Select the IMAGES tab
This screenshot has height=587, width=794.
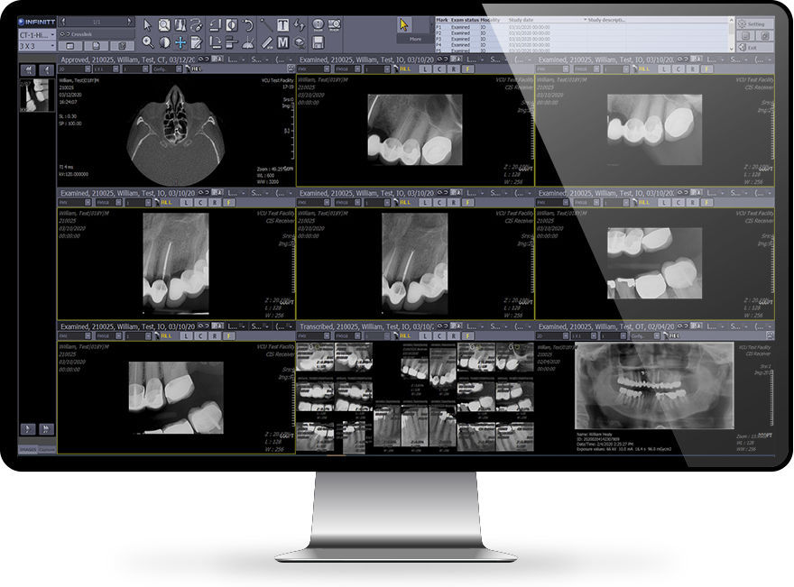[28, 450]
